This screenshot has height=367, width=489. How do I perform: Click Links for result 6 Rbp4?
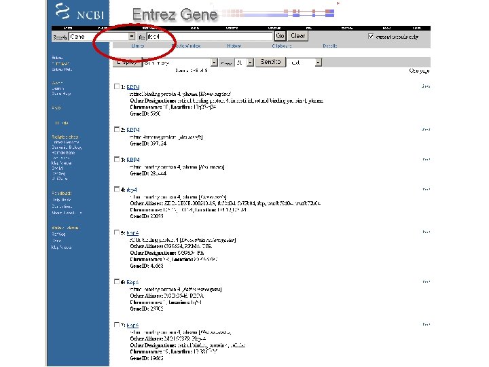427,281
